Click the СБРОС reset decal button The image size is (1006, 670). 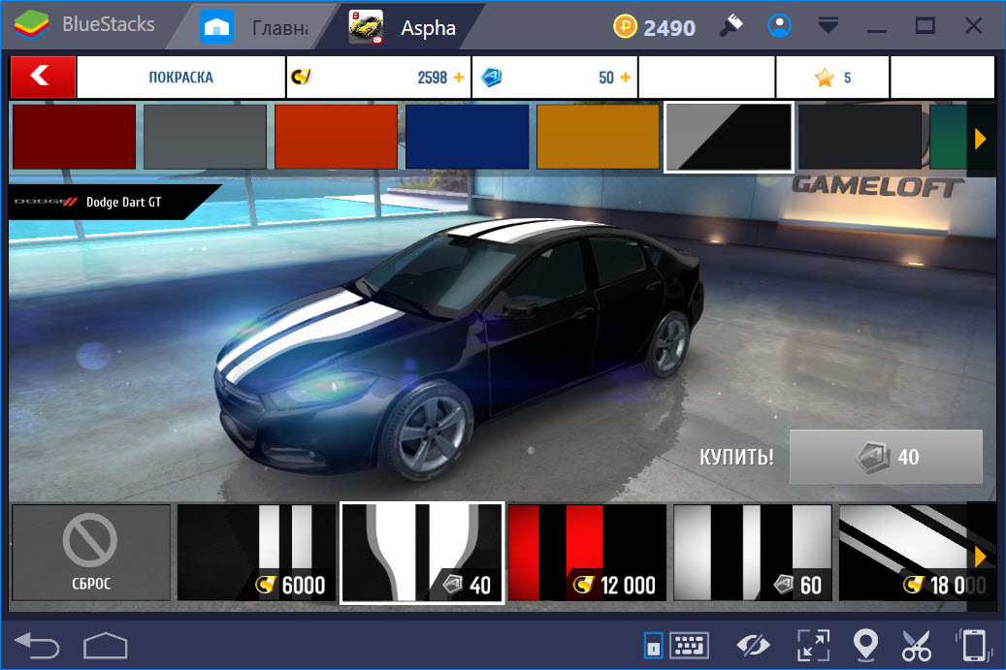[90, 553]
